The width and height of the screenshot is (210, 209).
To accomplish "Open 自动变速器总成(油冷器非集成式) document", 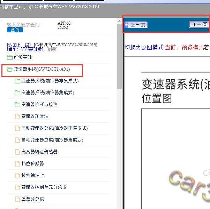I will coord(54,128).
